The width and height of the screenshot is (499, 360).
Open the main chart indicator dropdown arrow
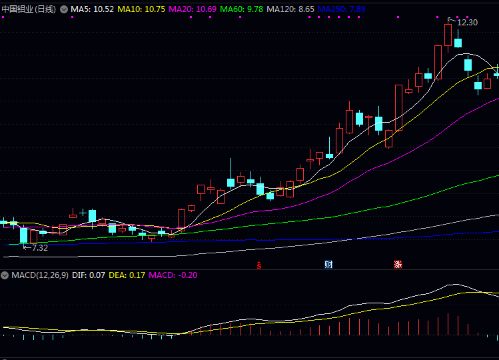point(63,10)
